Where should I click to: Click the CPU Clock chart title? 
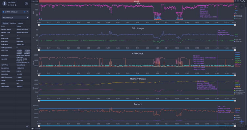[138, 54]
